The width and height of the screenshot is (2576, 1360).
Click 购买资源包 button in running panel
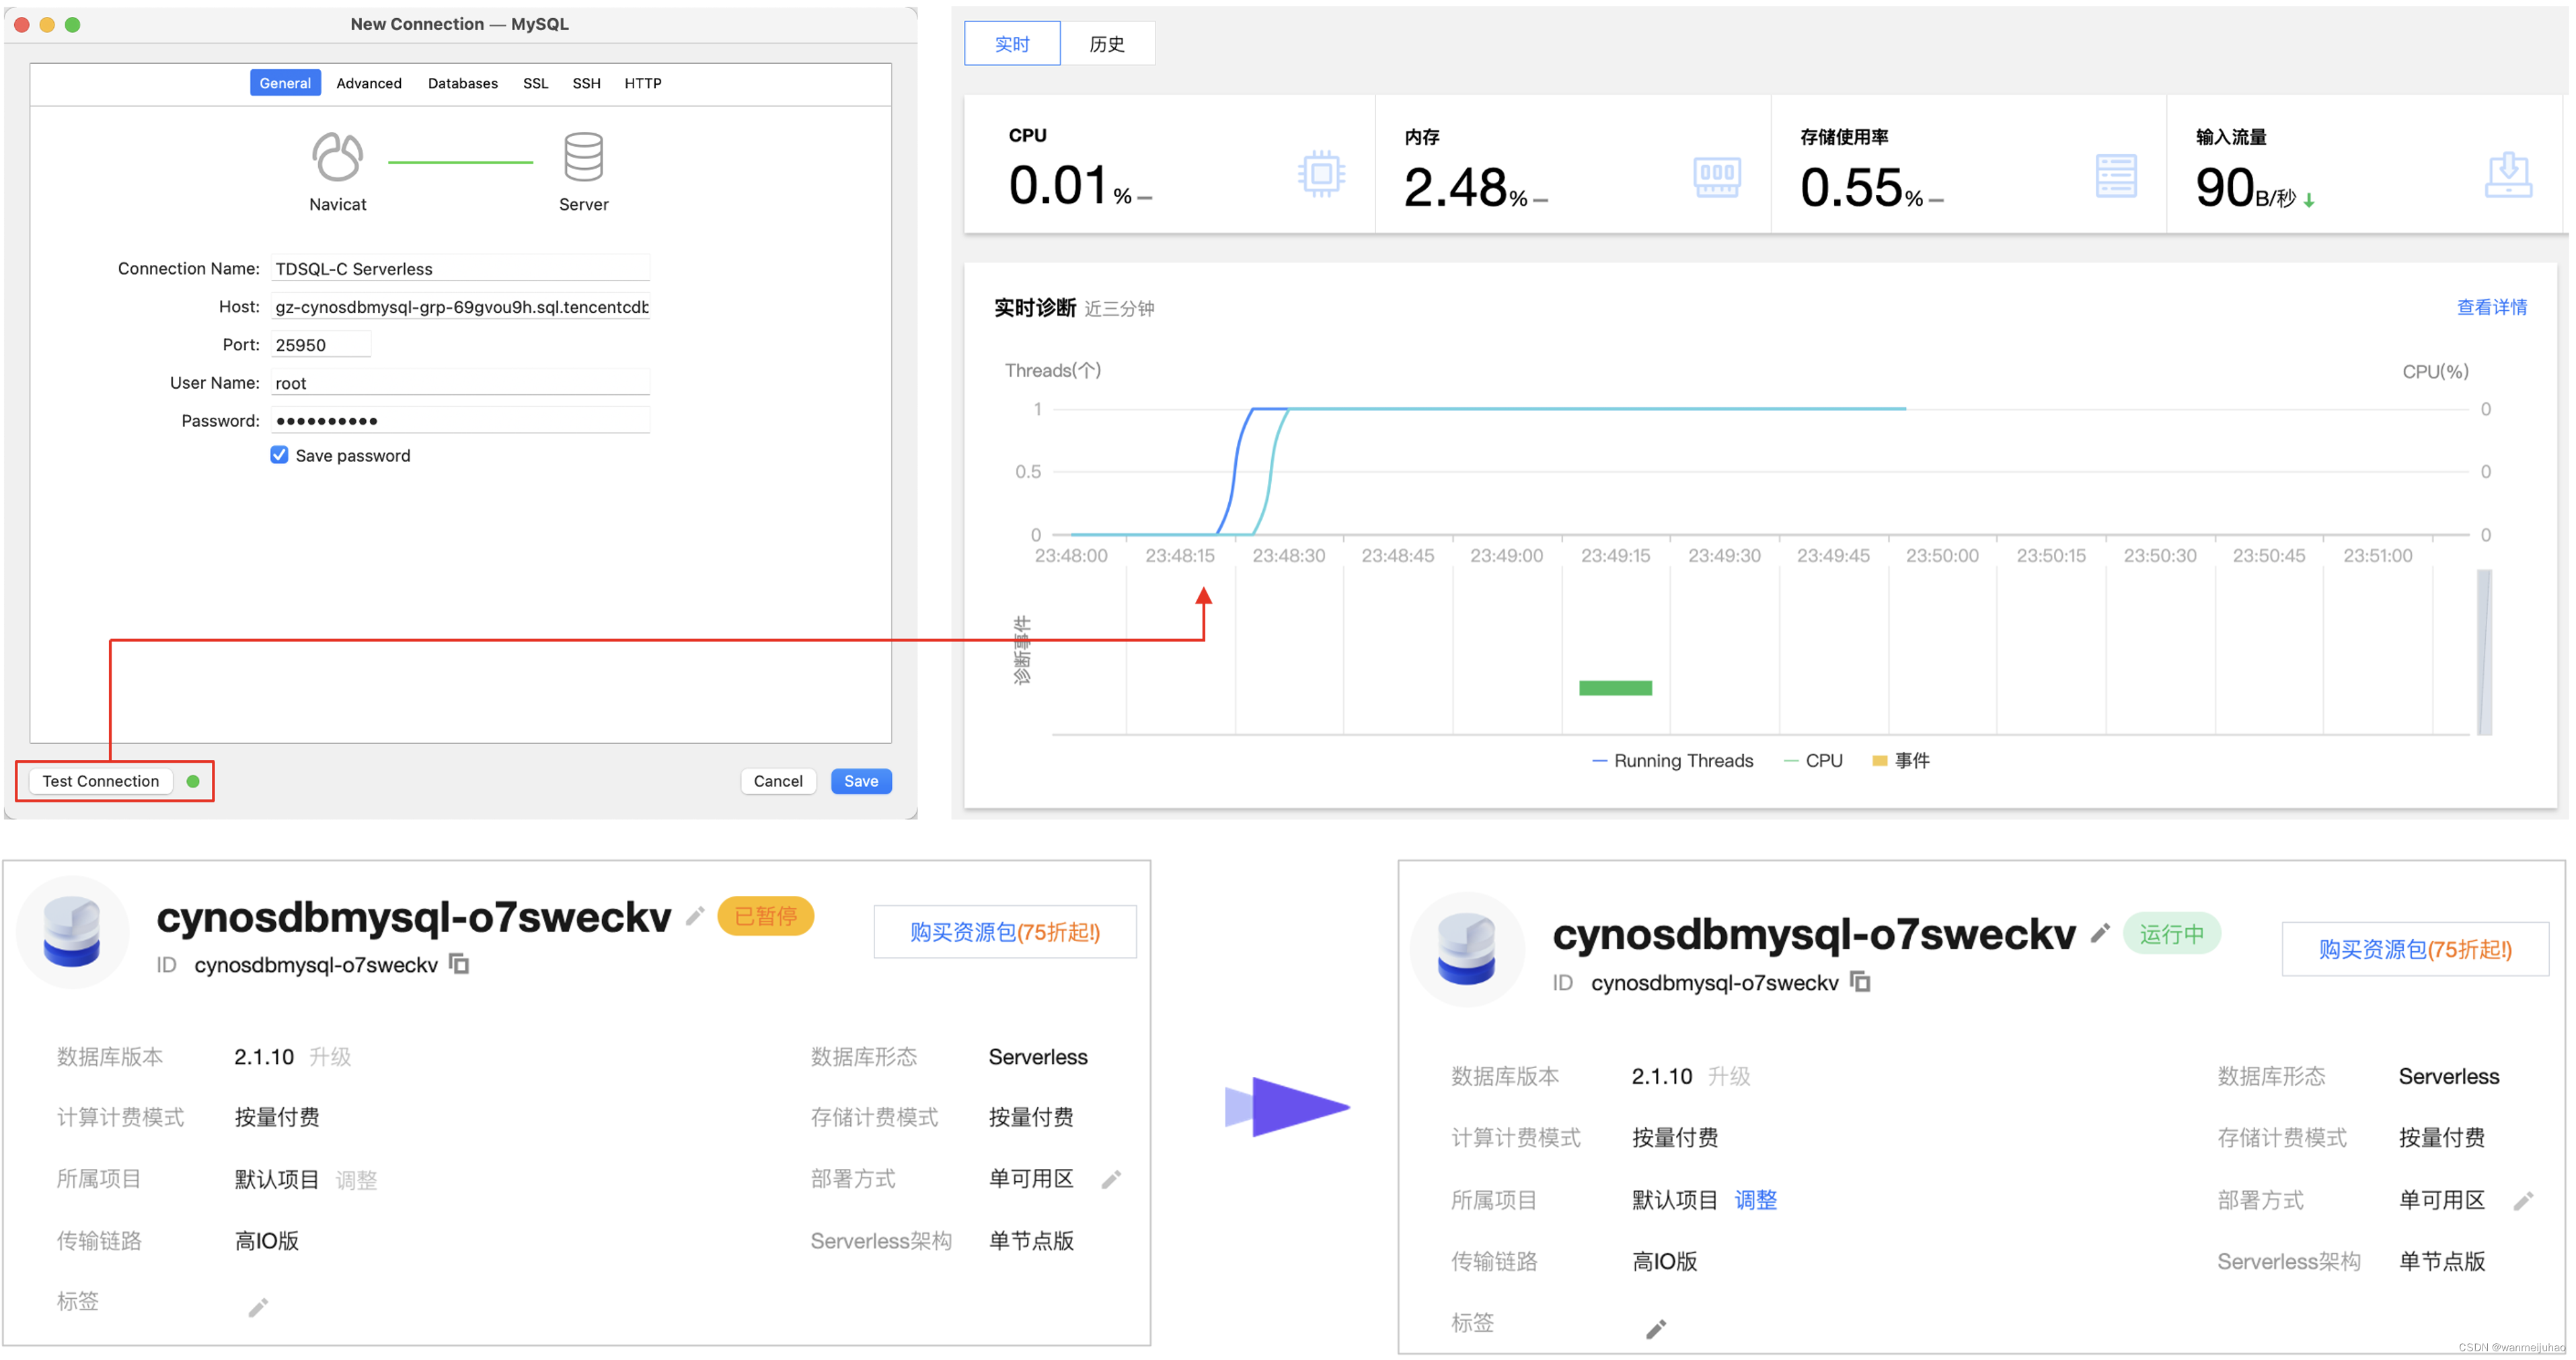click(x=2415, y=949)
